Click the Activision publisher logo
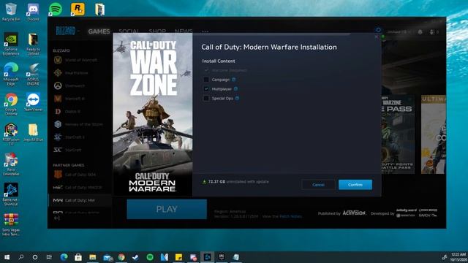 click(354, 213)
